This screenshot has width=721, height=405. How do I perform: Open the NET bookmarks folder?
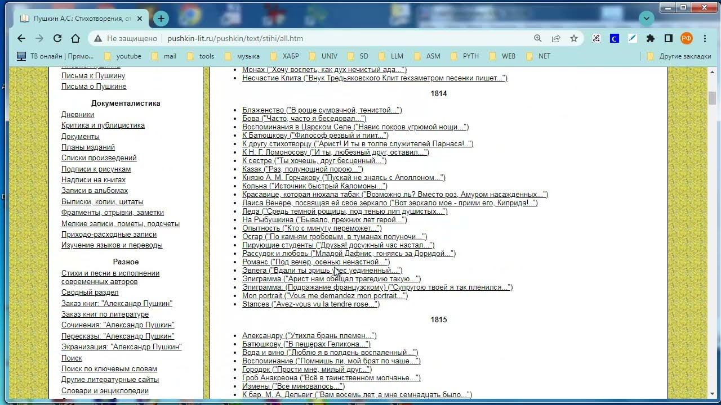(x=538, y=56)
